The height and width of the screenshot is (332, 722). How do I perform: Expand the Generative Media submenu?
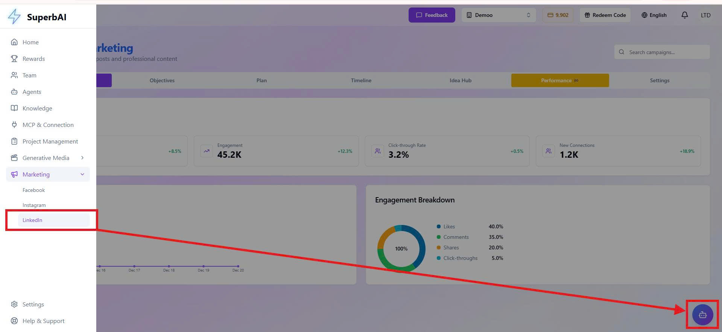tap(82, 158)
